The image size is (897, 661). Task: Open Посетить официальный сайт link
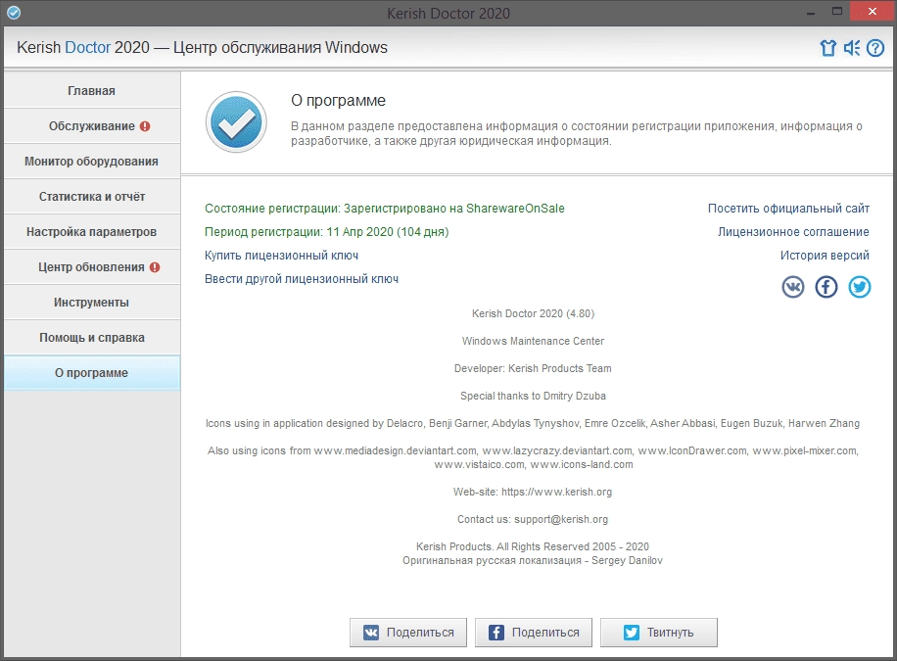(x=788, y=209)
